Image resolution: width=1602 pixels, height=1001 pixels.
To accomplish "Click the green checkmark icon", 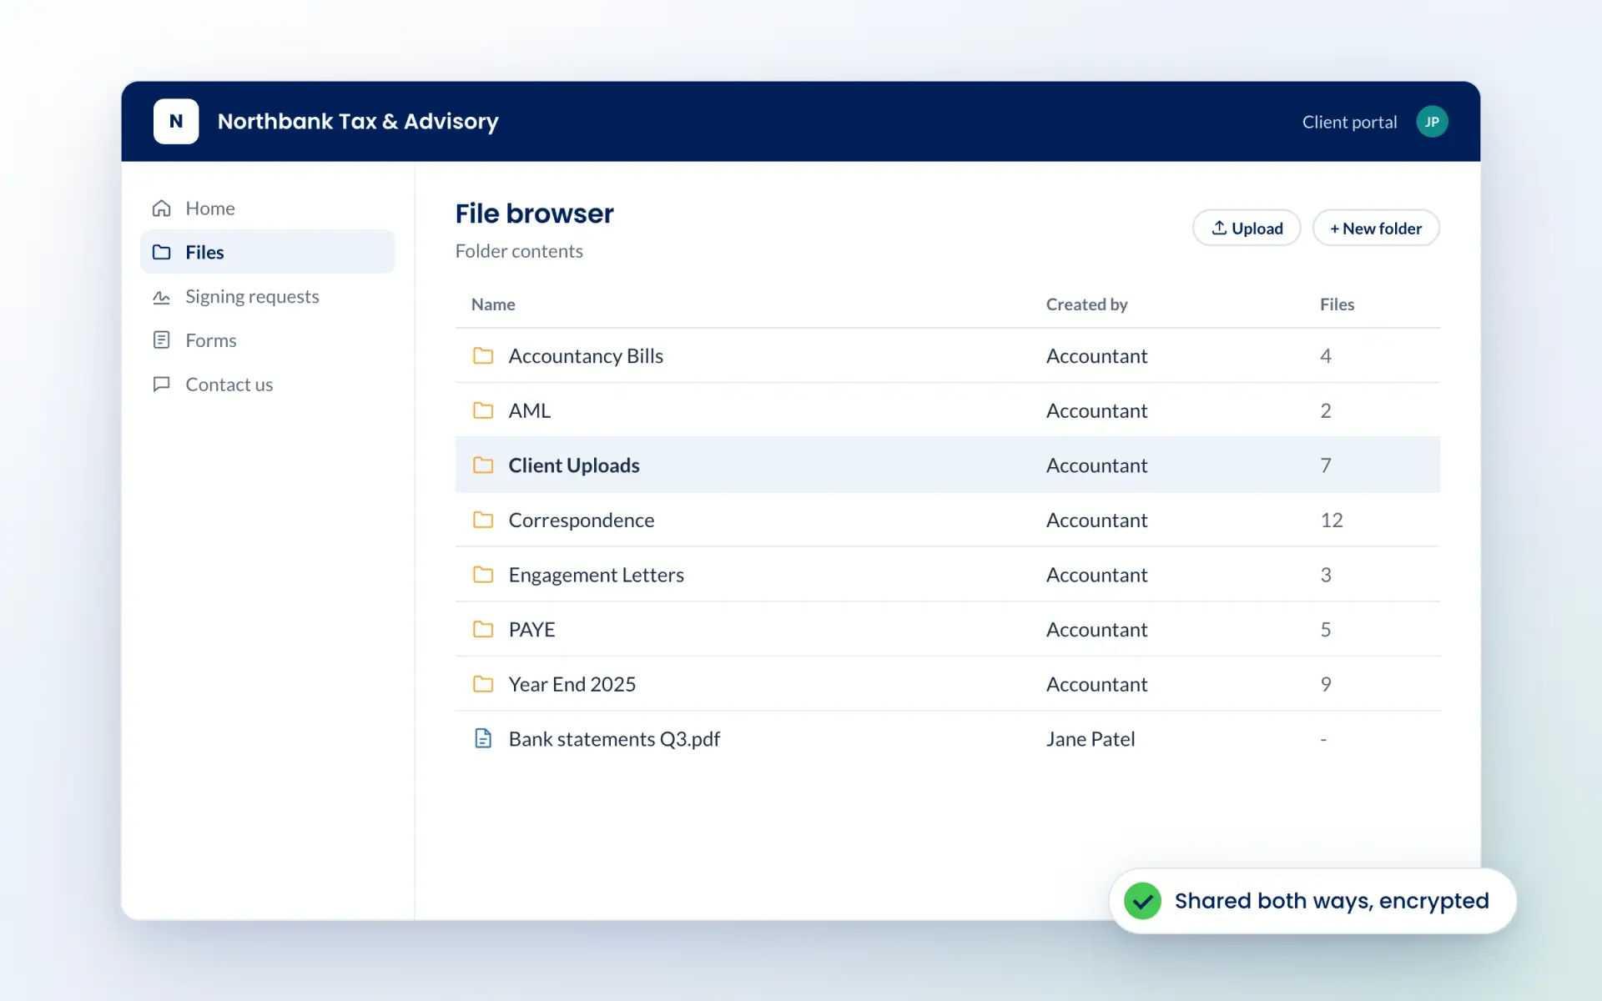I will pyautogui.click(x=1142, y=901).
